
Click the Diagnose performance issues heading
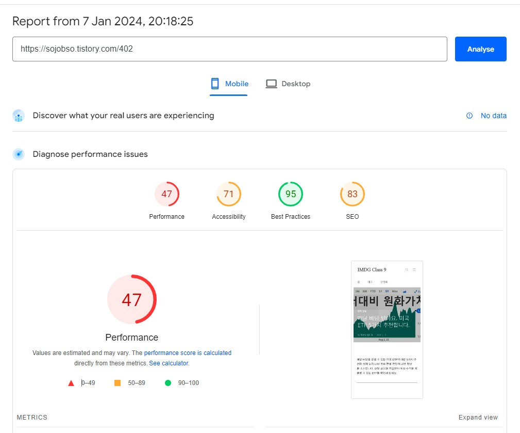point(90,154)
